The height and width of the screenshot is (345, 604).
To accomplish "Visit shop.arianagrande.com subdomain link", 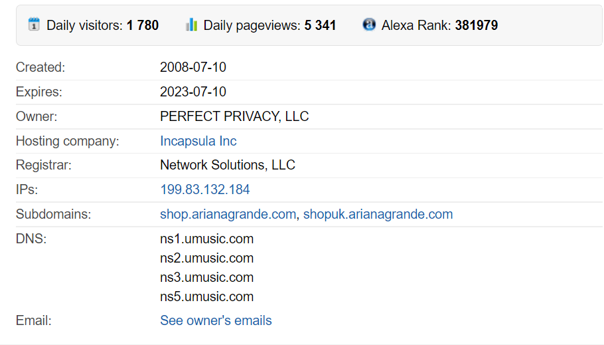I will point(228,214).
